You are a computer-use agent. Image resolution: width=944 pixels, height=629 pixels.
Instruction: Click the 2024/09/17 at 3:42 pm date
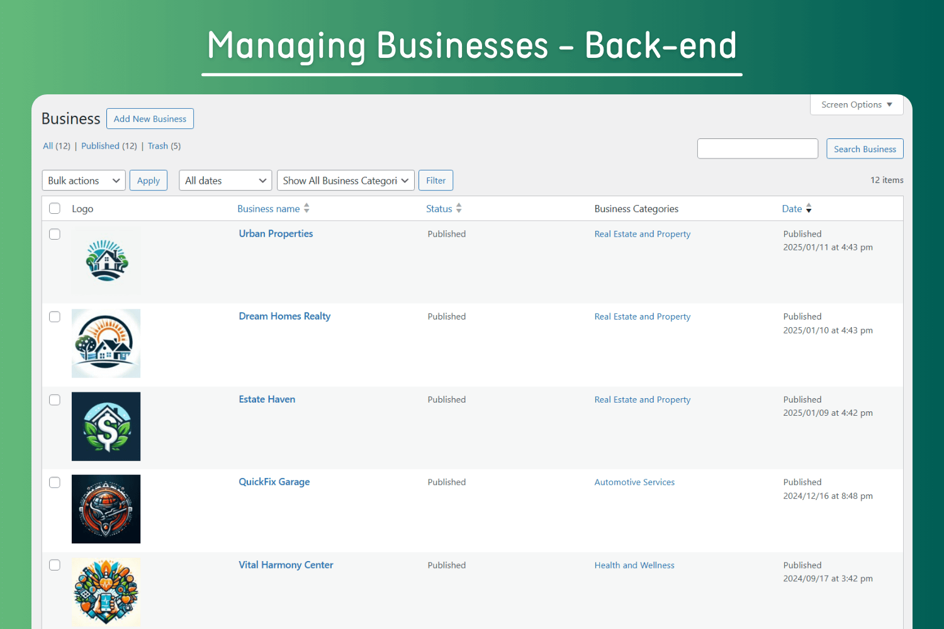click(x=828, y=579)
